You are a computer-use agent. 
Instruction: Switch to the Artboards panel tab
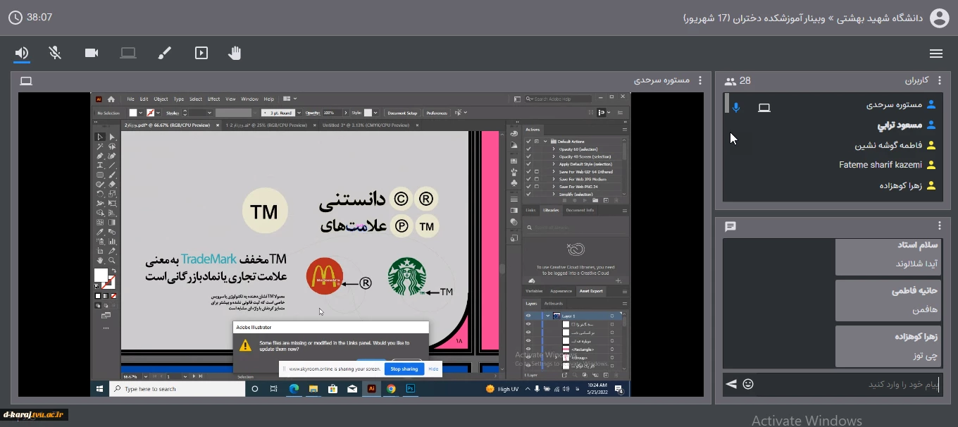point(554,304)
